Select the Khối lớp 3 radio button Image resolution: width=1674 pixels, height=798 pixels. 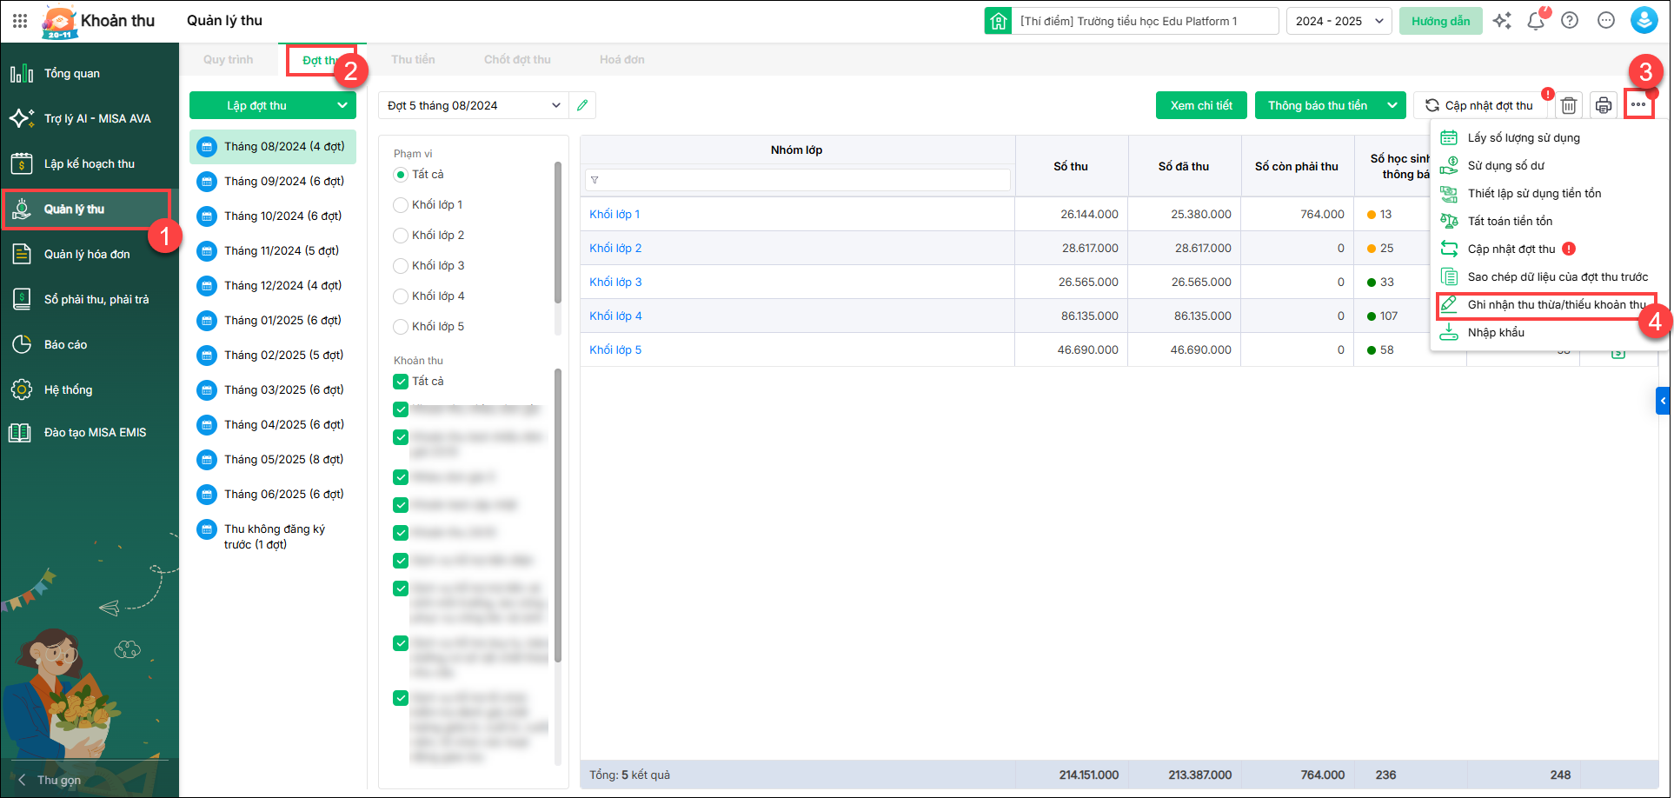point(401,266)
